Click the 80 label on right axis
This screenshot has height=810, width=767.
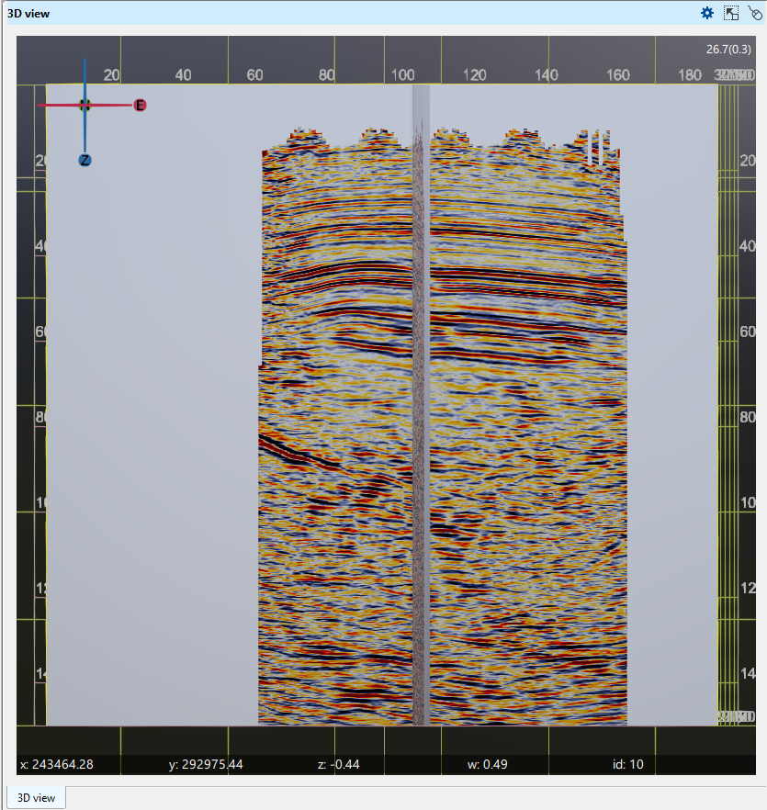[x=748, y=417]
